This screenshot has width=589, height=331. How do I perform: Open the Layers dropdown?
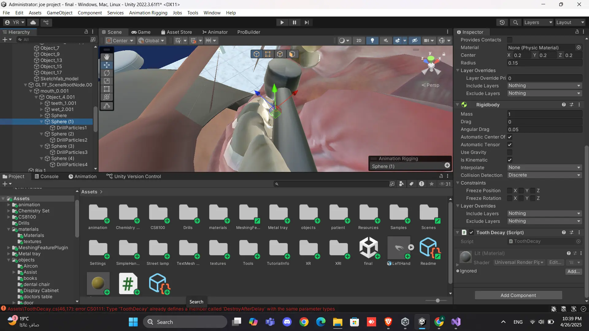538,22
